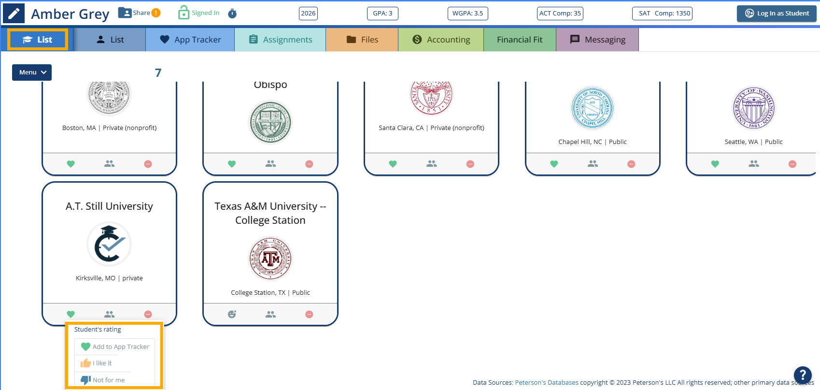Viewport: 820px width, 390px height.
Task: Click green heart on Chapel Hill card
Action: point(554,164)
